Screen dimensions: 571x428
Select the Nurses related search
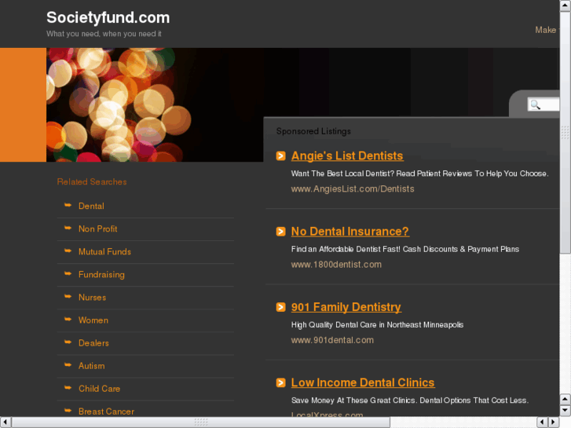coord(93,298)
